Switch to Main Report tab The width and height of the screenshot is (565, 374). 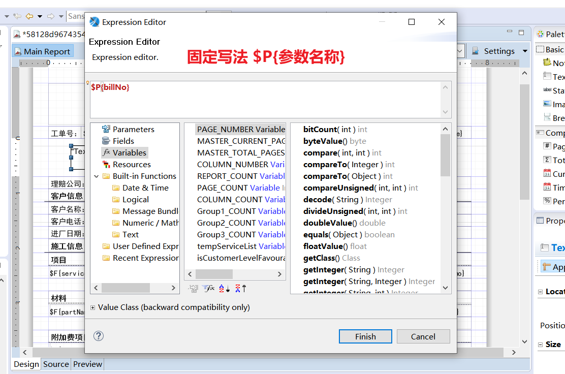point(43,51)
